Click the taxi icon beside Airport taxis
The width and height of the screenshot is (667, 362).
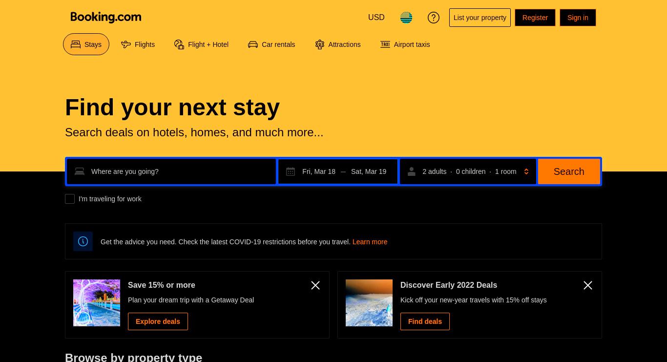[385, 44]
